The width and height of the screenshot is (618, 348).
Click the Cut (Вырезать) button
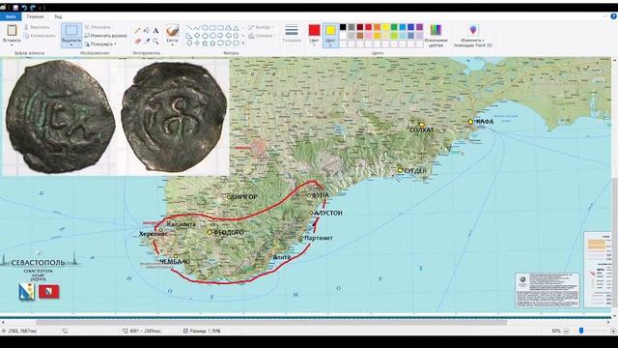click(x=37, y=27)
